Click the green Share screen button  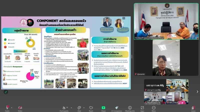pos(103,108)
